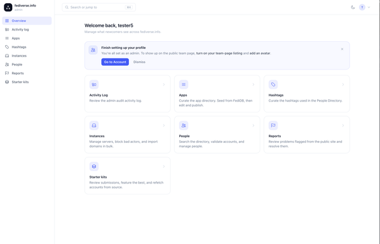The height and width of the screenshot is (244, 380).
Task: Click the Reports flag icon in sidebar
Action: coord(7,73)
